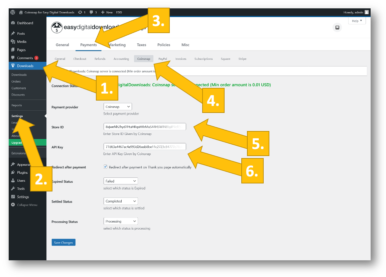Click the EDD item in admin bar
The width and height of the screenshot is (386, 277).
pyautogui.click(x=119, y=12)
